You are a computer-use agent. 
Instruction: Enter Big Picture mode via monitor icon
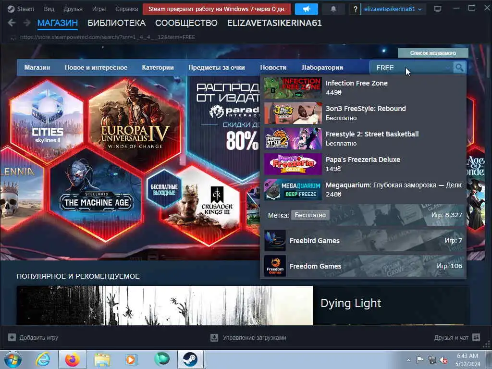(437, 9)
